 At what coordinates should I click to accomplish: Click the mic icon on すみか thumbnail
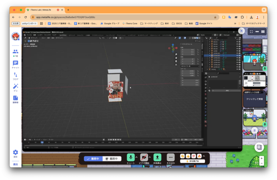coord(265,124)
